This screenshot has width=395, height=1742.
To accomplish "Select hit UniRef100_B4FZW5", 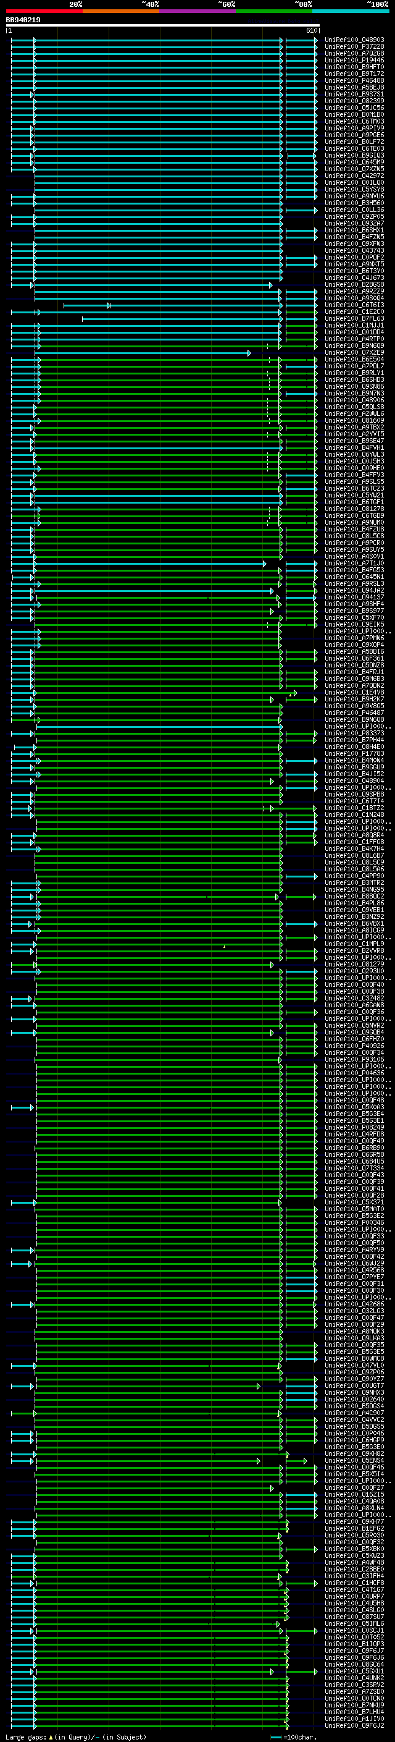I will point(354,237).
